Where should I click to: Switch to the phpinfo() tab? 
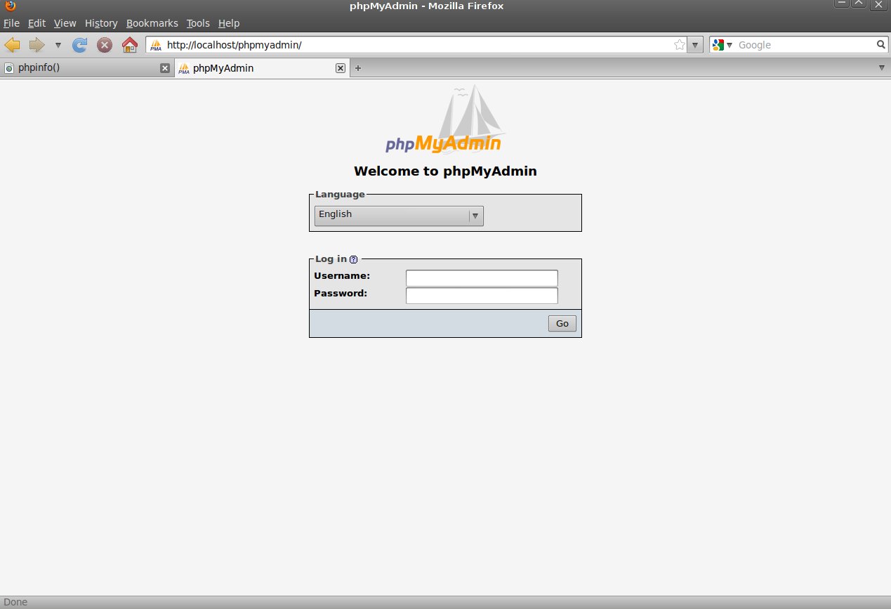click(x=87, y=68)
